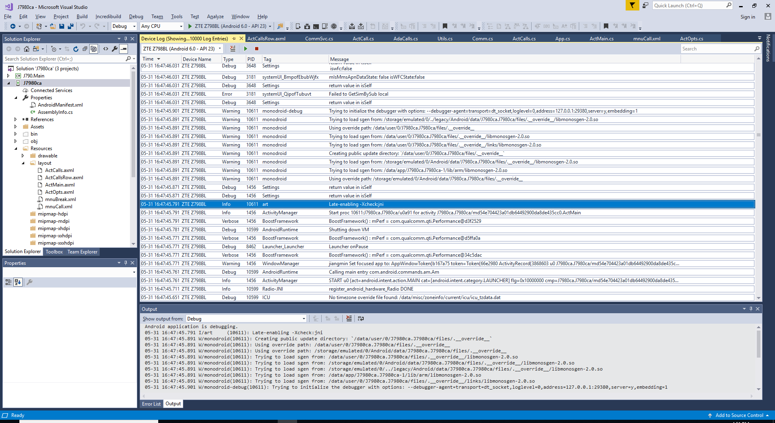
Task: Click the Android SDK Manager icon
Action: pos(307,26)
